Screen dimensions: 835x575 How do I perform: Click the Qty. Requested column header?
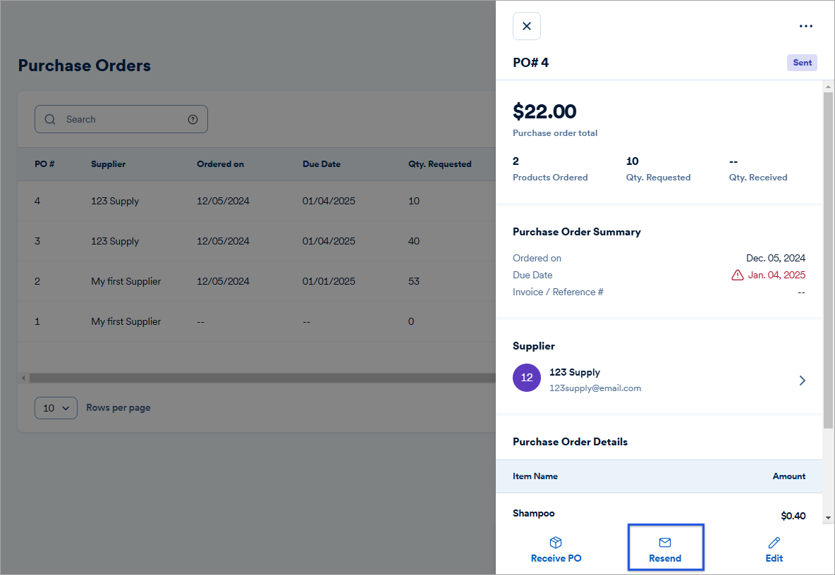click(x=440, y=164)
